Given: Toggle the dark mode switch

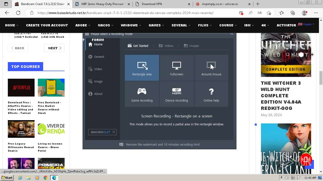Looking at the screenshot, I should click(x=299, y=55).
